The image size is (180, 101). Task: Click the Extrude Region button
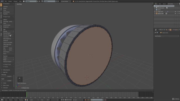(8, 33)
